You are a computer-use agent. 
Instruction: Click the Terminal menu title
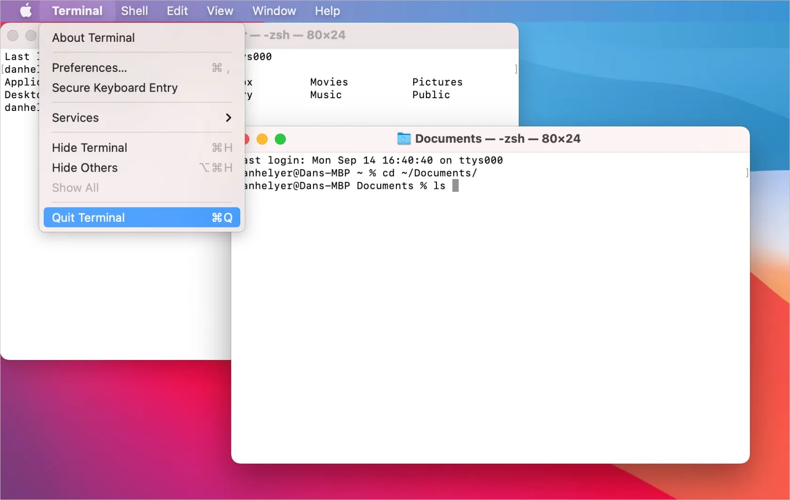78,10
